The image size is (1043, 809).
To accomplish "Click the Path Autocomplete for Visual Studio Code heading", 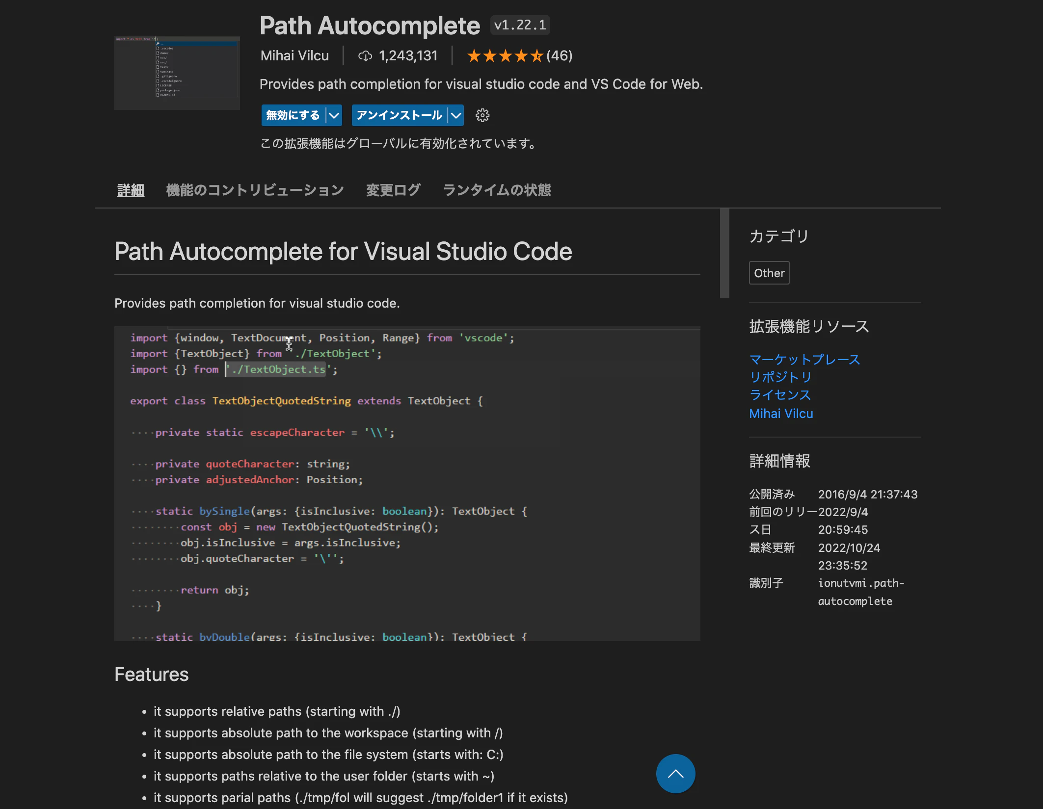I will [x=343, y=252].
